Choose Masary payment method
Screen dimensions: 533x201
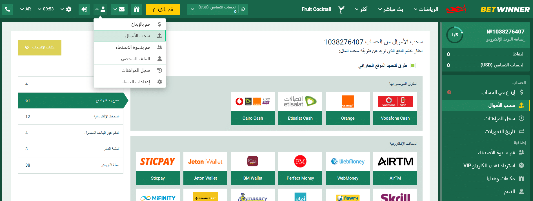tap(253, 195)
